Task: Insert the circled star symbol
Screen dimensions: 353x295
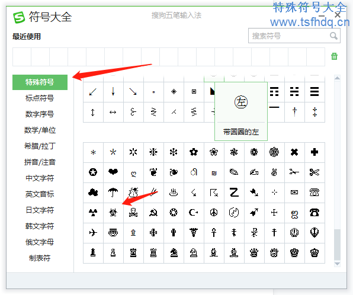Action: click(93, 172)
